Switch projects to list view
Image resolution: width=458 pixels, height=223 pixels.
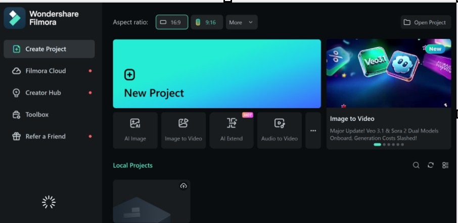pyautogui.click(x=445, y=165)
